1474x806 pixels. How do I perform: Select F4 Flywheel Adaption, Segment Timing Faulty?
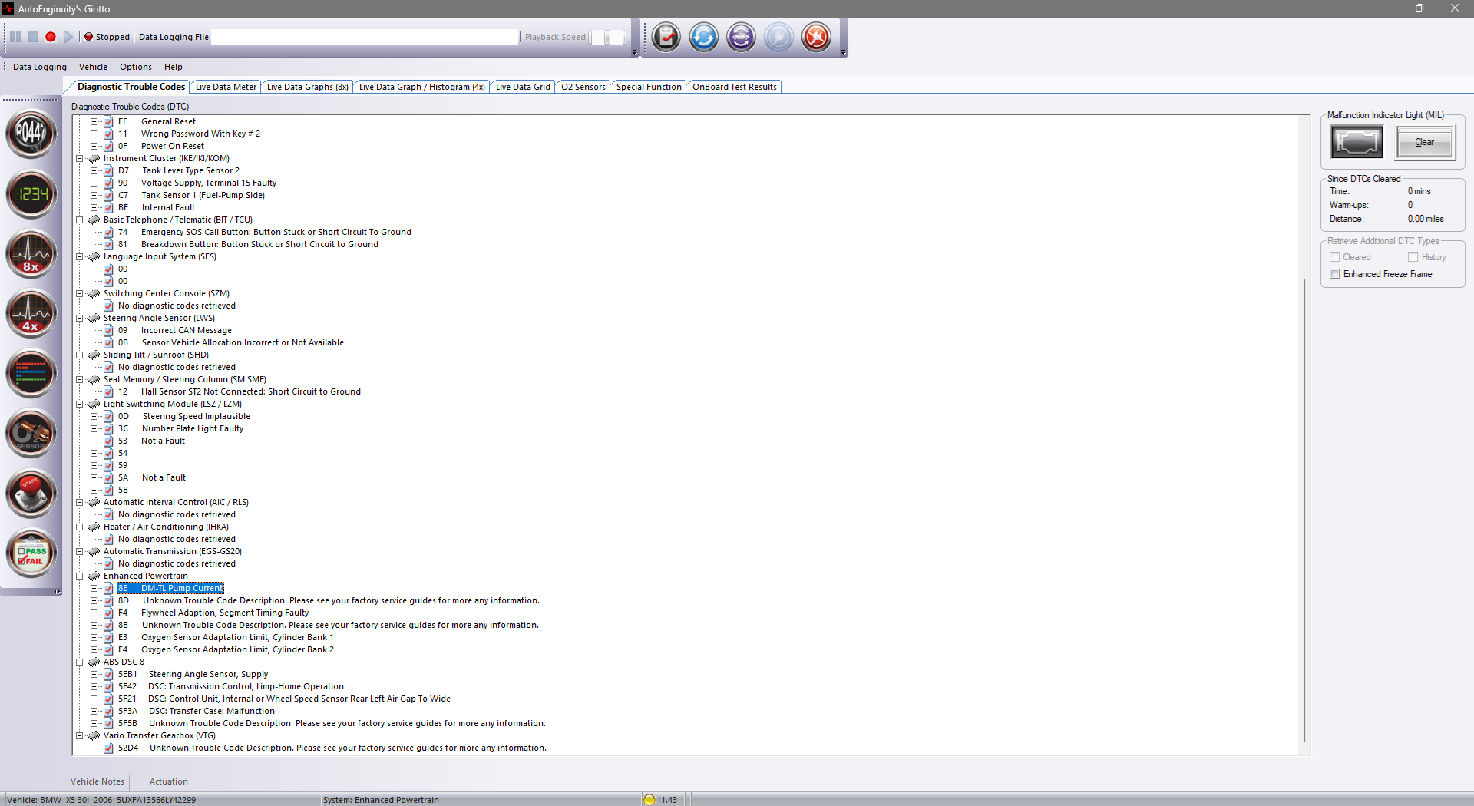click(214, 613)
